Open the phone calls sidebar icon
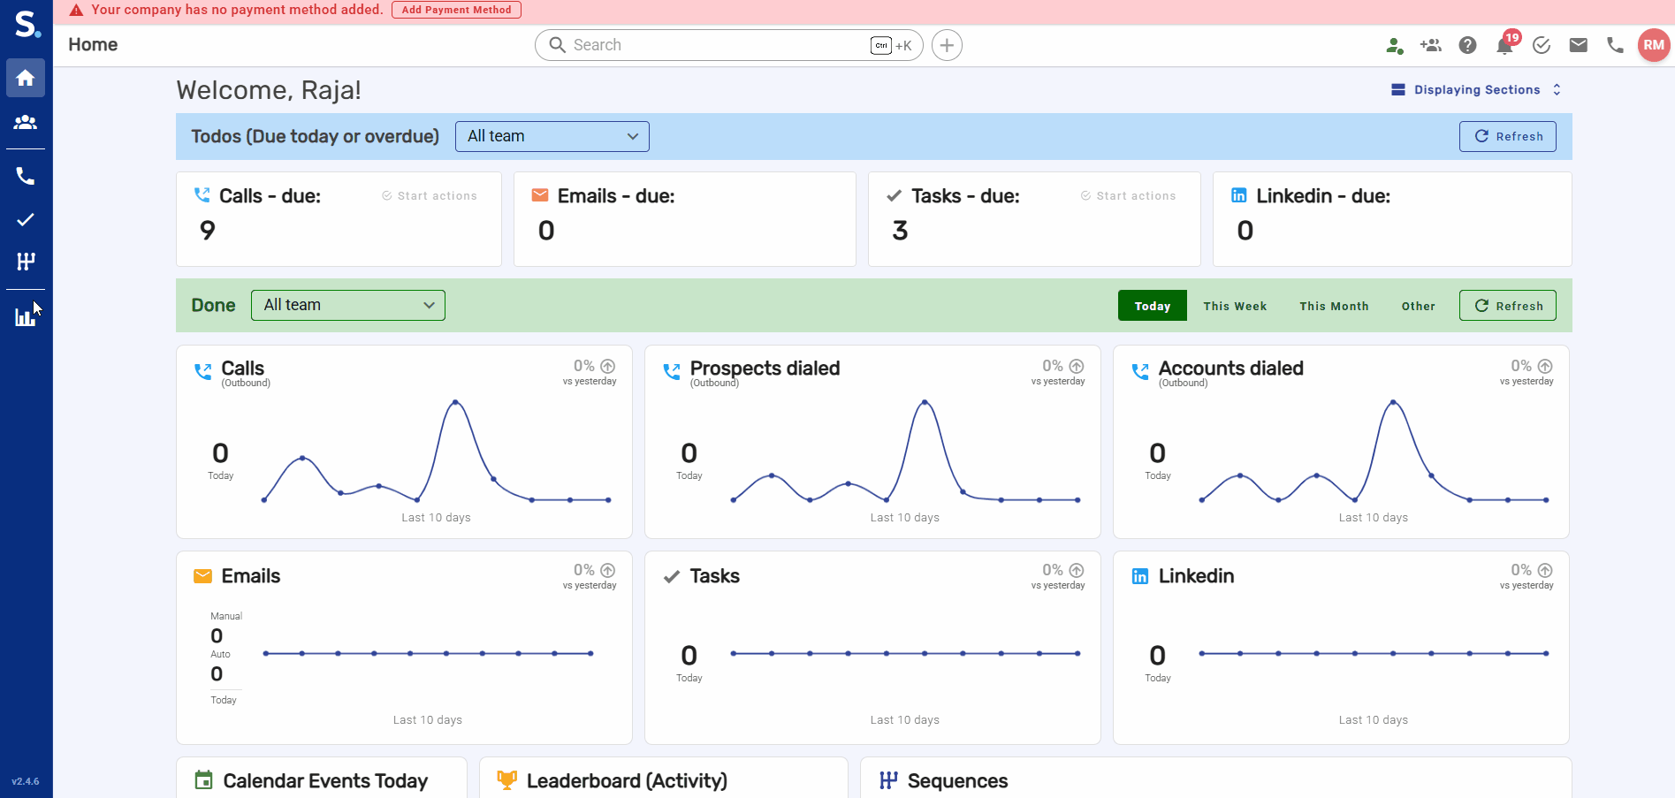This screenshot has height=798, width=1675. [26, 177]
